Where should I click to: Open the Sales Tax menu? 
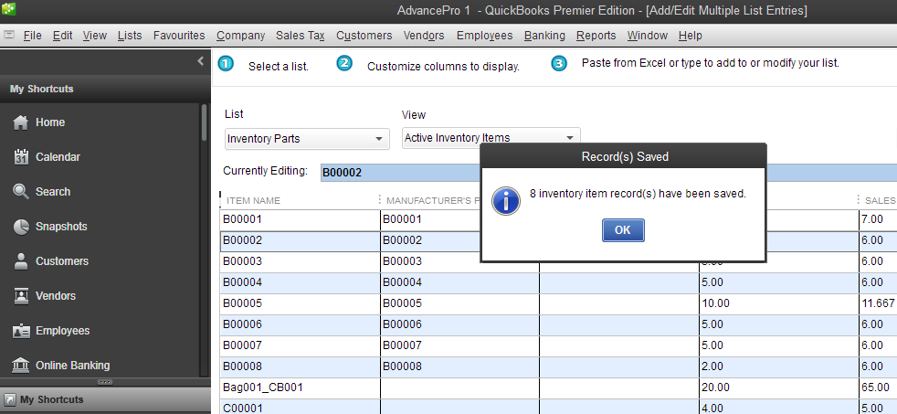[301, 36]
